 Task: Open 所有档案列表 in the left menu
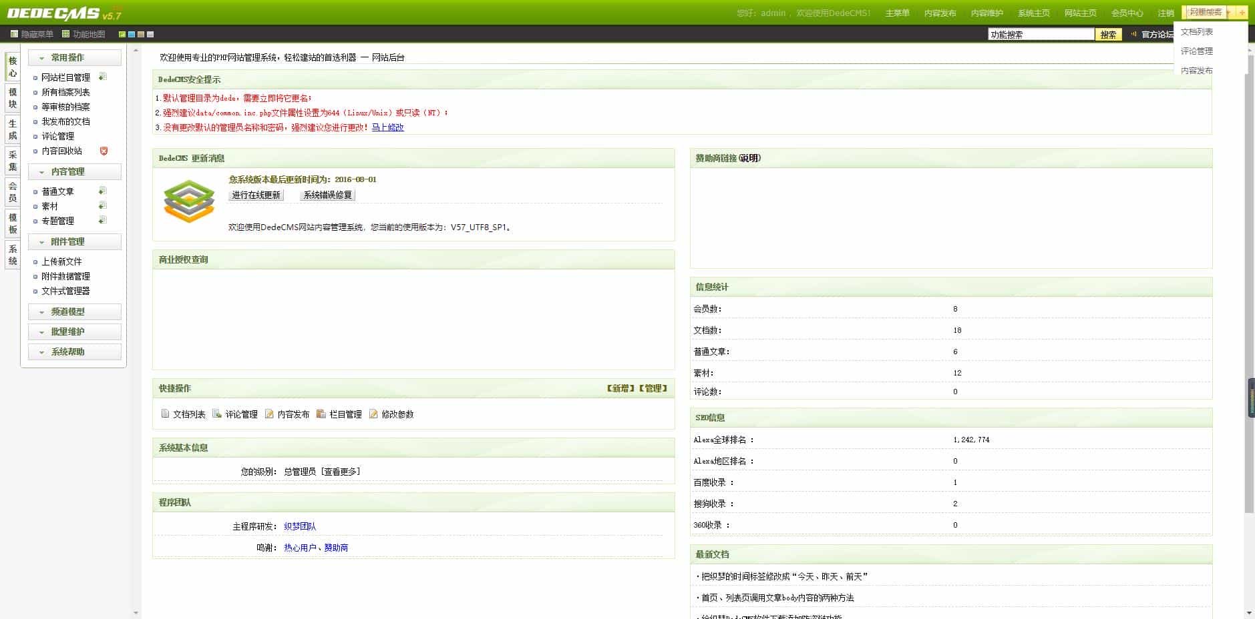pos(65,92)
